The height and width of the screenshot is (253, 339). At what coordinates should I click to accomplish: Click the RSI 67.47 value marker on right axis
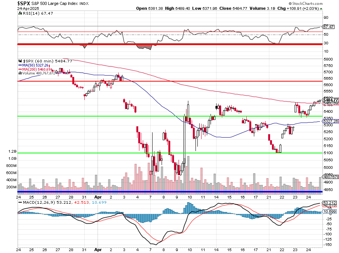[328, 27]
